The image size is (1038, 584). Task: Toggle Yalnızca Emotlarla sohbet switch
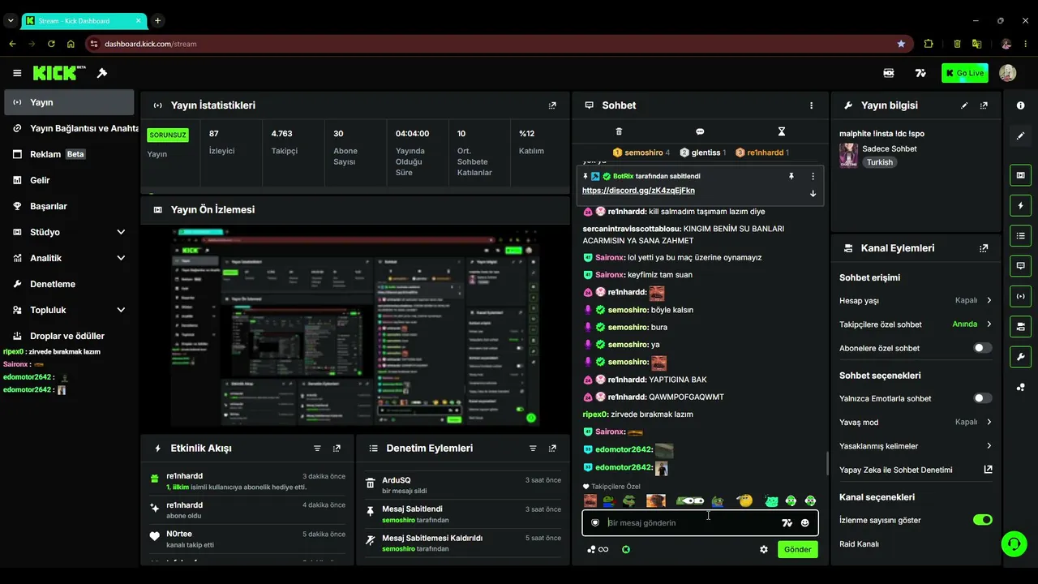pos(982,398)
